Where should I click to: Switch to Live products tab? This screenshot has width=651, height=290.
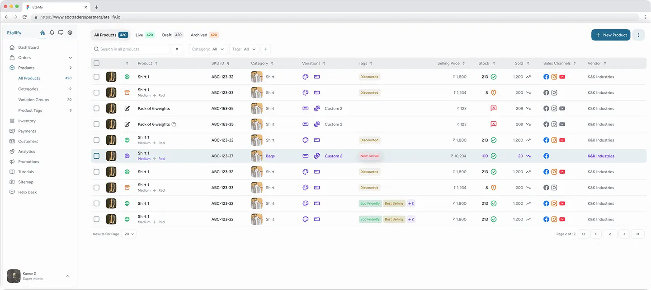(x=145, y=35)
